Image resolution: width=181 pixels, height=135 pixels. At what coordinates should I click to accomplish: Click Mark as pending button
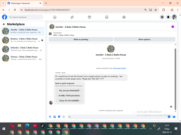tap(81, 39)
